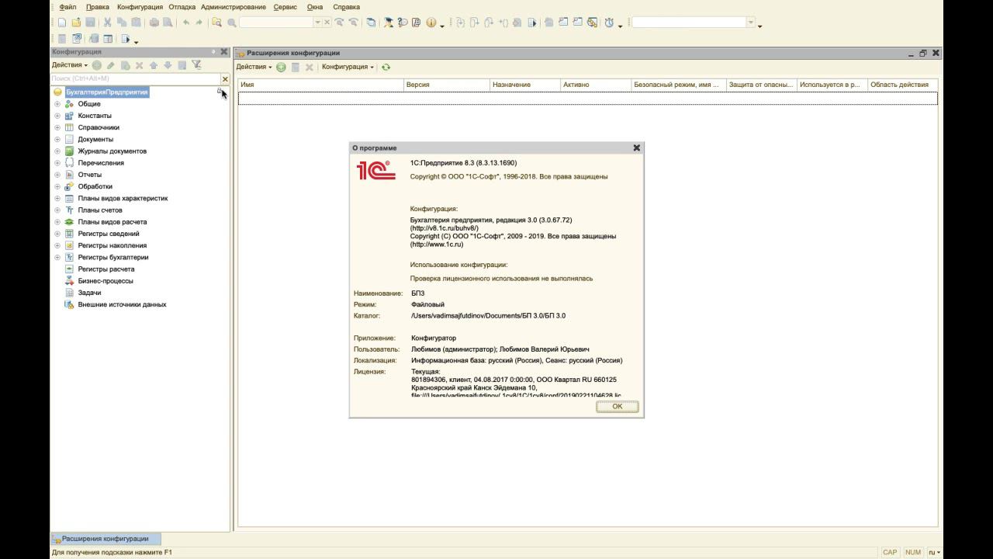Select the Планы счетов tree item
Screen dimensions: 993x559
coord(100,210)
